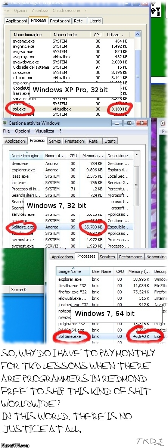Open Opzioni menu in Gestione attività Windows
Image resolution: width=168 pixels, height=448 pixels.
23,131
